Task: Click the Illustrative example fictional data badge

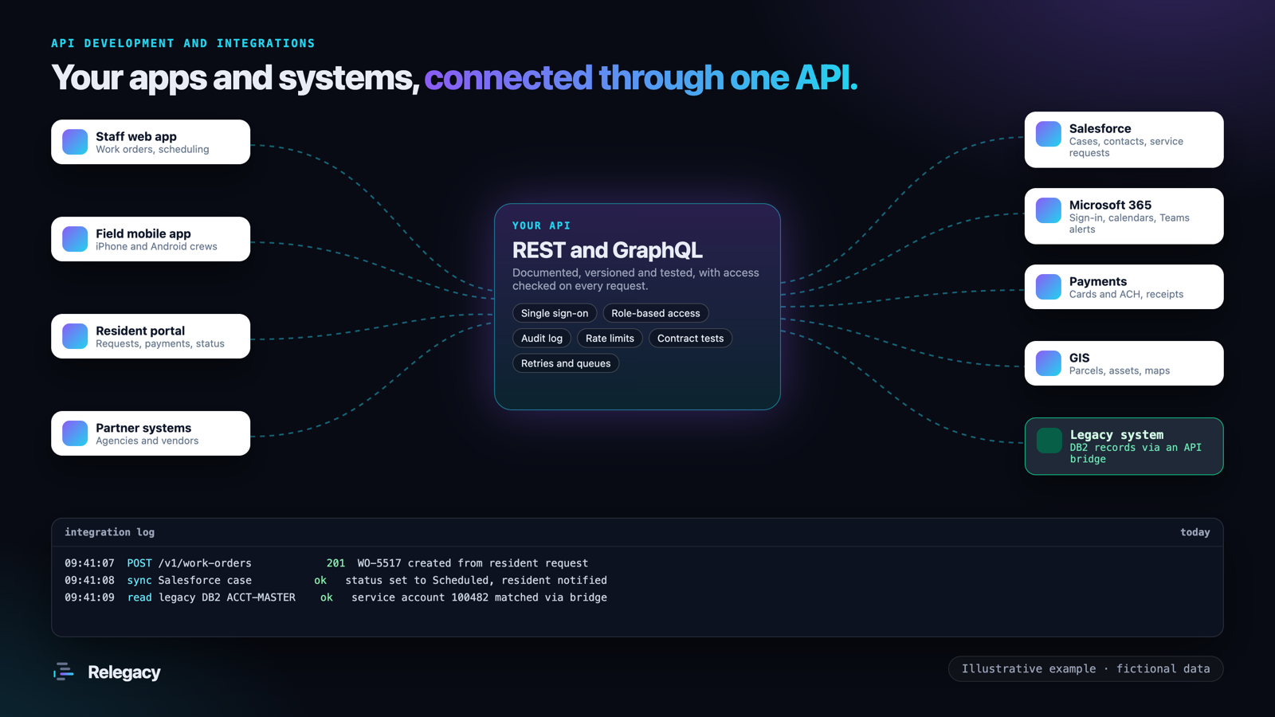Action: click(1085, 669)
